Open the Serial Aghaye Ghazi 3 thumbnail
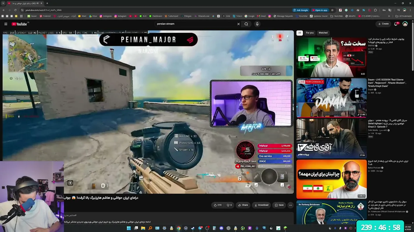Image resolution: width=414 pixels, height=232 pixels. [x=331, y=138]
